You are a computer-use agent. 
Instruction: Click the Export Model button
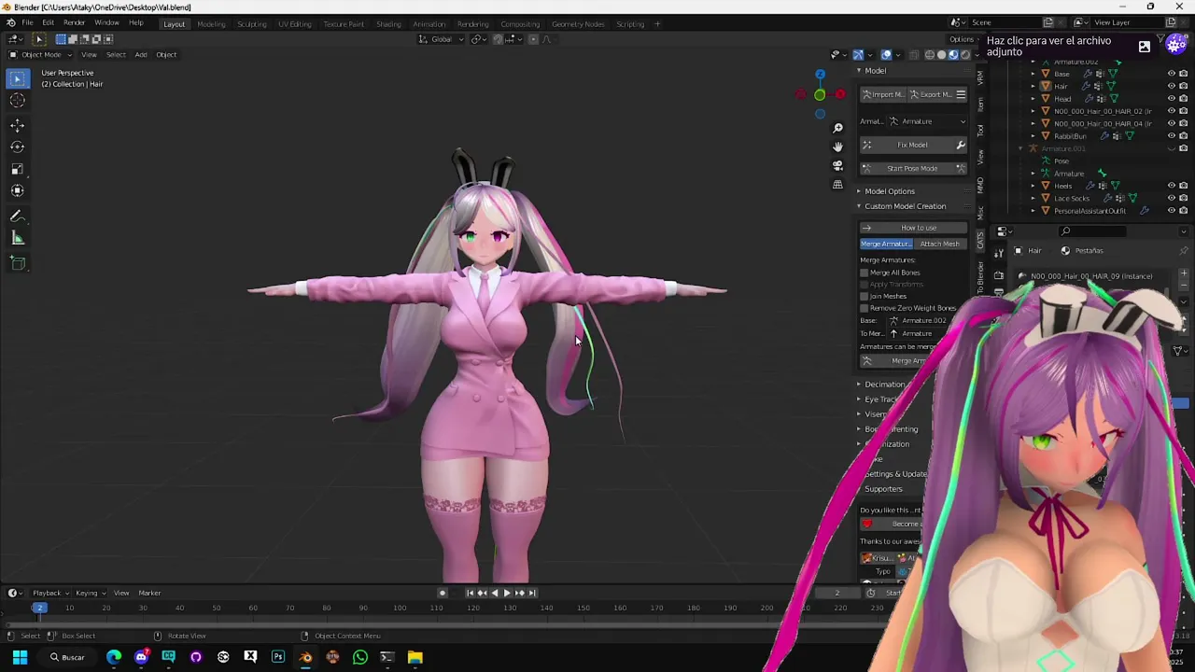point(931,94)
